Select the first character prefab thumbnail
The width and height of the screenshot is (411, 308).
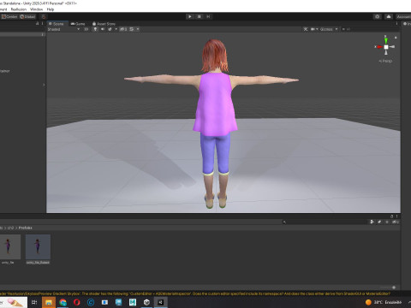click(x=8, y=247)
